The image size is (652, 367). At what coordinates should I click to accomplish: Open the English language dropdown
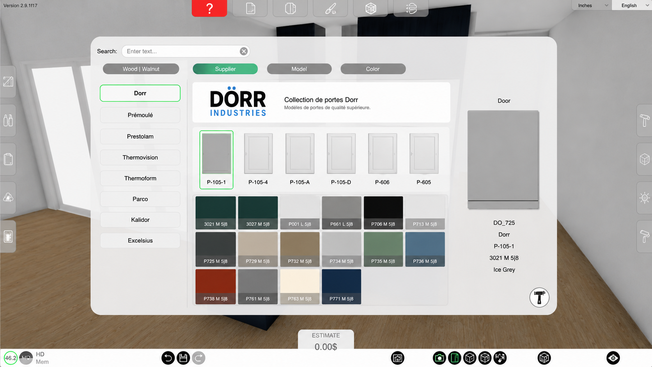(x=632, y=5)
